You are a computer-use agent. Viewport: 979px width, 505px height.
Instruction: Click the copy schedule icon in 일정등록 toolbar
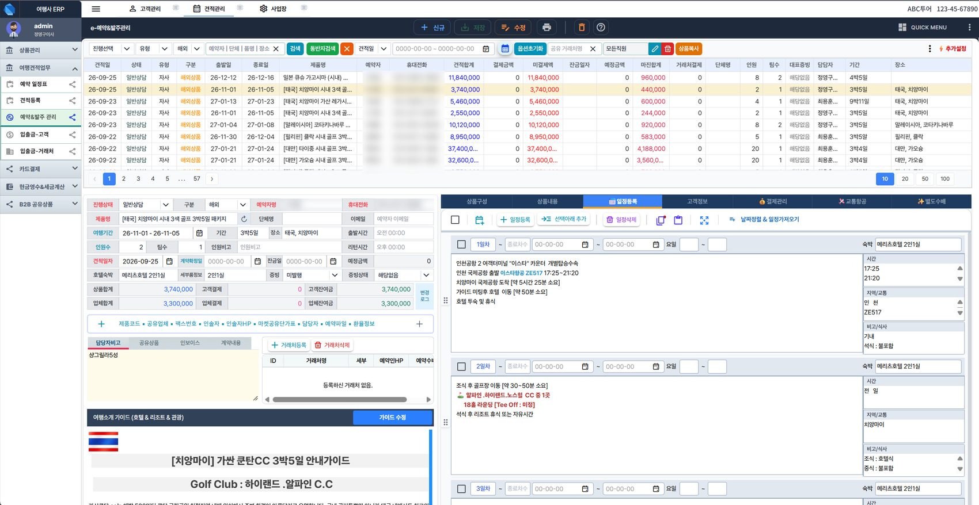[661, 220]
